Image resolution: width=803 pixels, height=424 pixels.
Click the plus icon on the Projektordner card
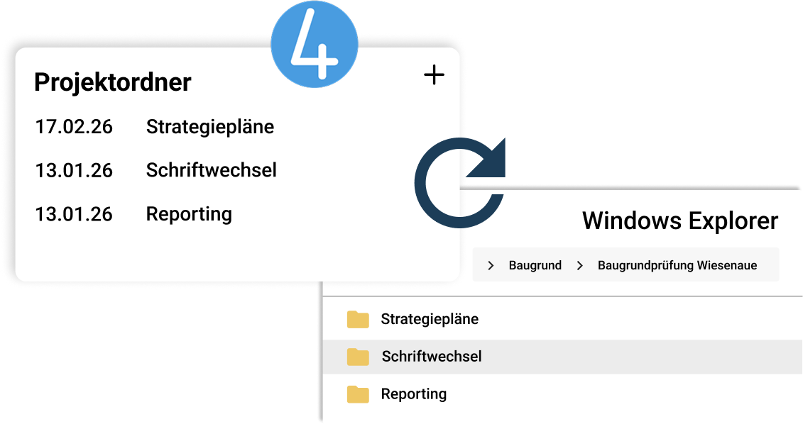(433, 74)
